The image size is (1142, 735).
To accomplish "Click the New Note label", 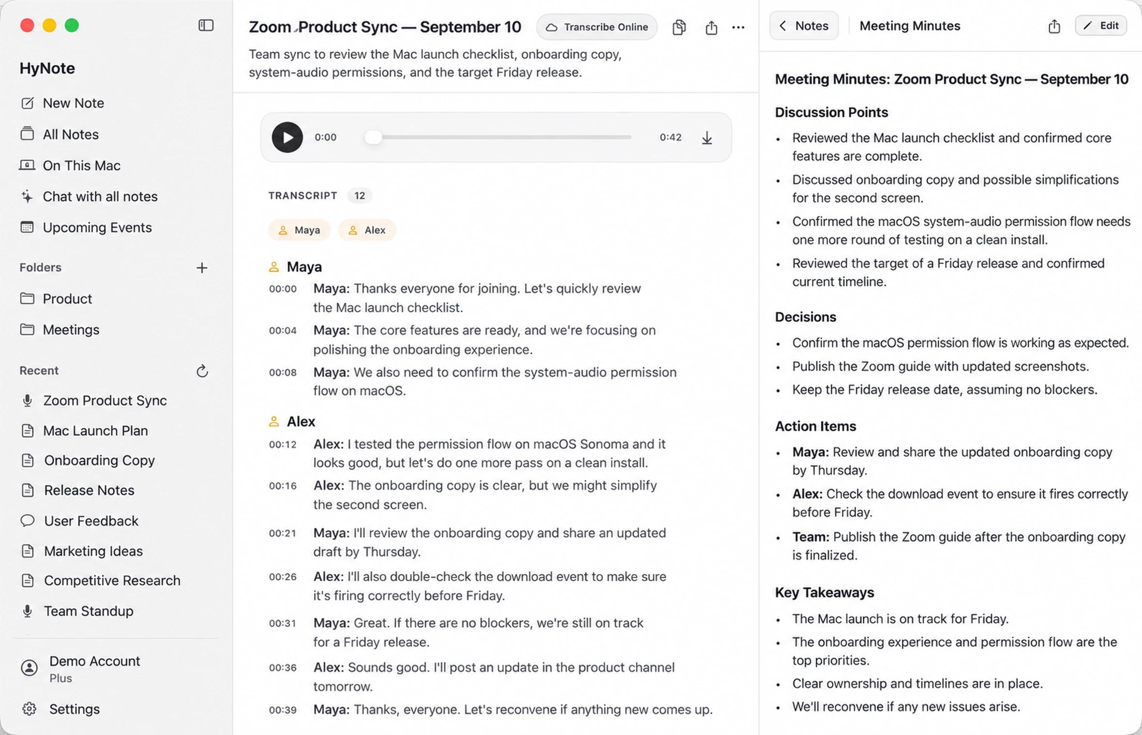I will point(74,103).
